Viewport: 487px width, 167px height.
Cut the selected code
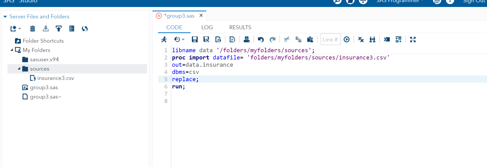(287, 40)
